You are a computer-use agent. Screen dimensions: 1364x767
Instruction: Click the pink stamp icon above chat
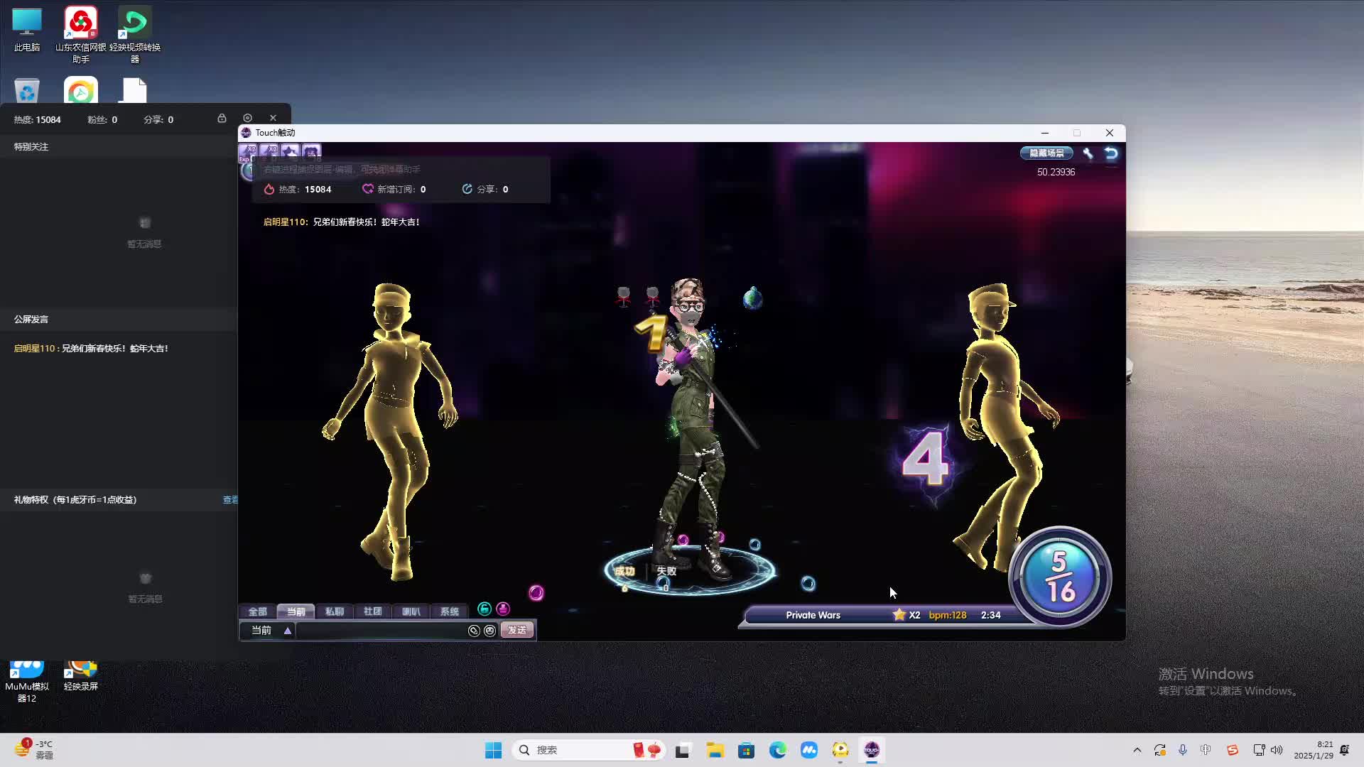click(503, 609)
